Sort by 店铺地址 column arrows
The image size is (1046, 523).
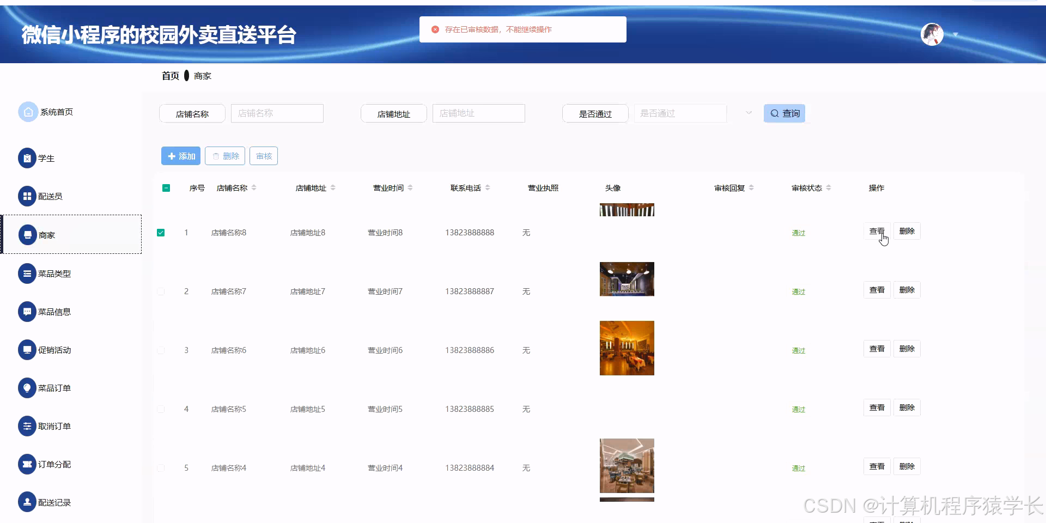point(333,188)
